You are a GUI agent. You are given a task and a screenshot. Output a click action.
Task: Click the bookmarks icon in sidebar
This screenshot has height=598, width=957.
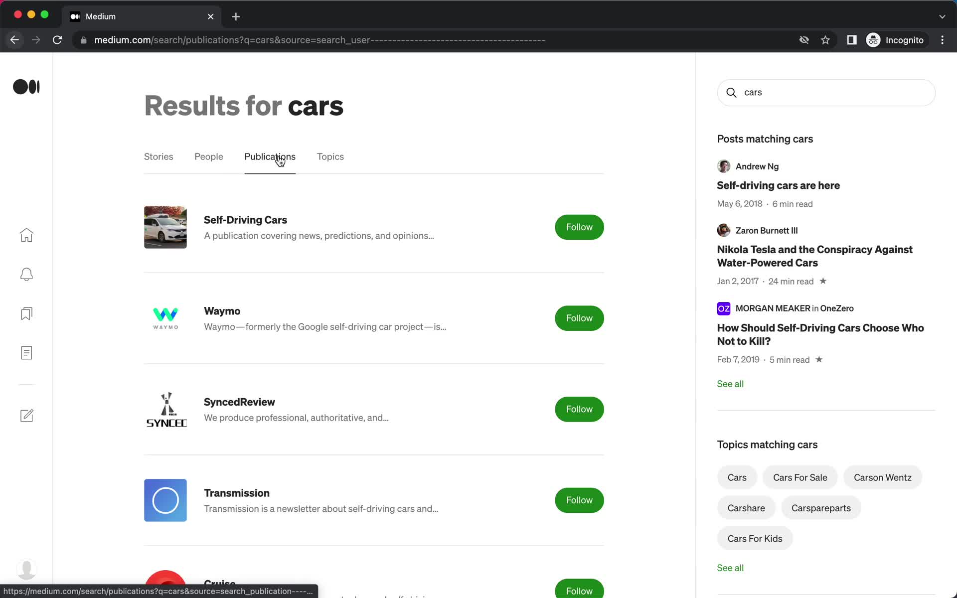(x=26, y=313)
